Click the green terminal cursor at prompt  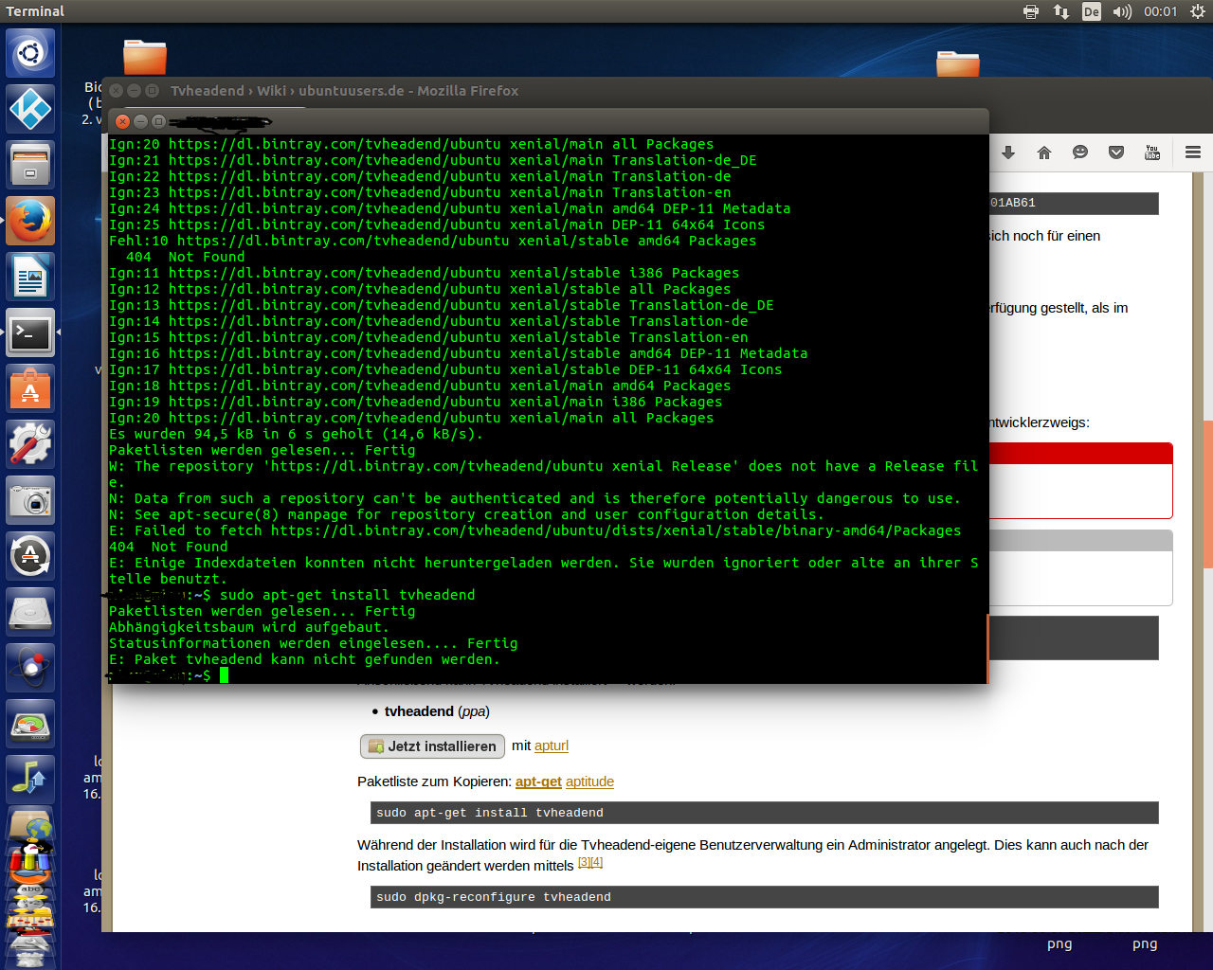point(224,675)
